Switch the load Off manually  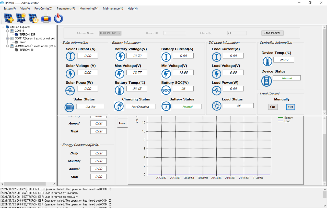click(290, 107)
